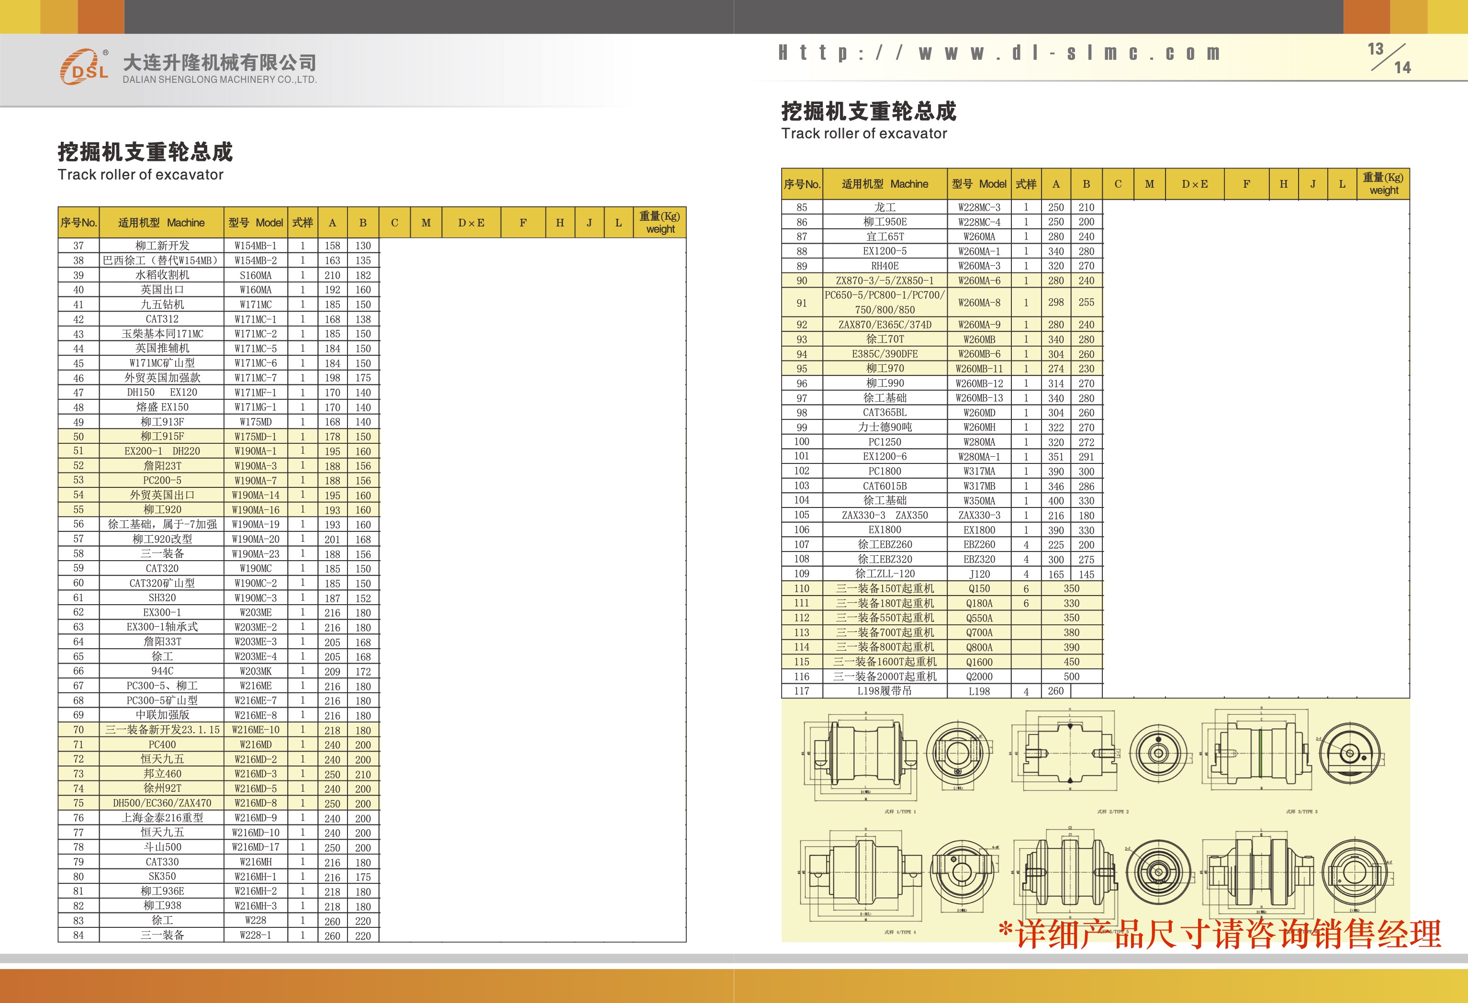The image size is (1468, 1003).
Task: Click the red note 详细产品尺寸请咨询销售经理
Action: pyautogui.click(x=1220, y=934)
